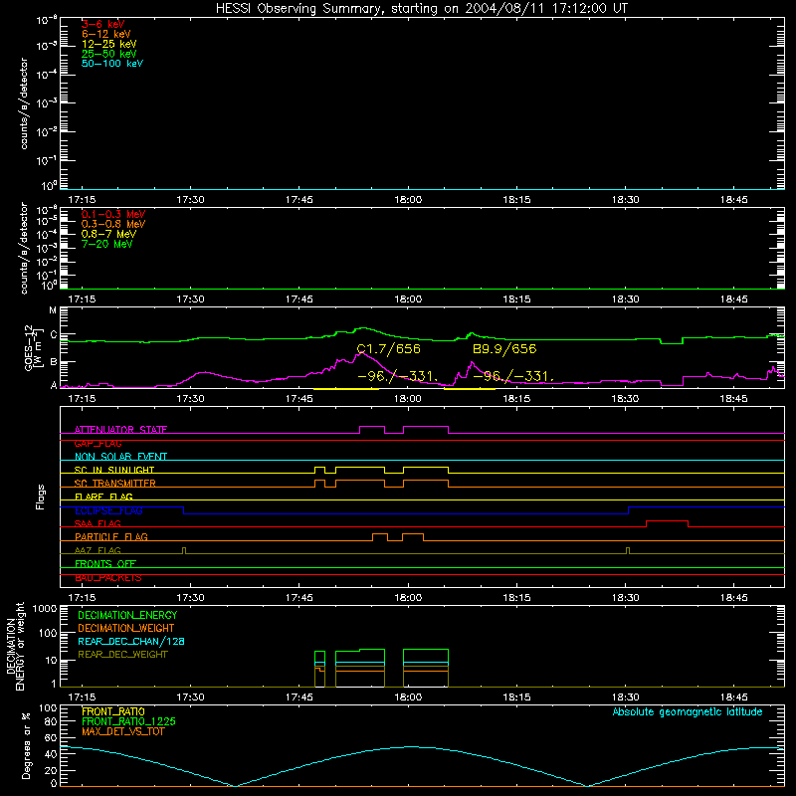Click the 18:00 tick label under flags panel

point(408,598)
